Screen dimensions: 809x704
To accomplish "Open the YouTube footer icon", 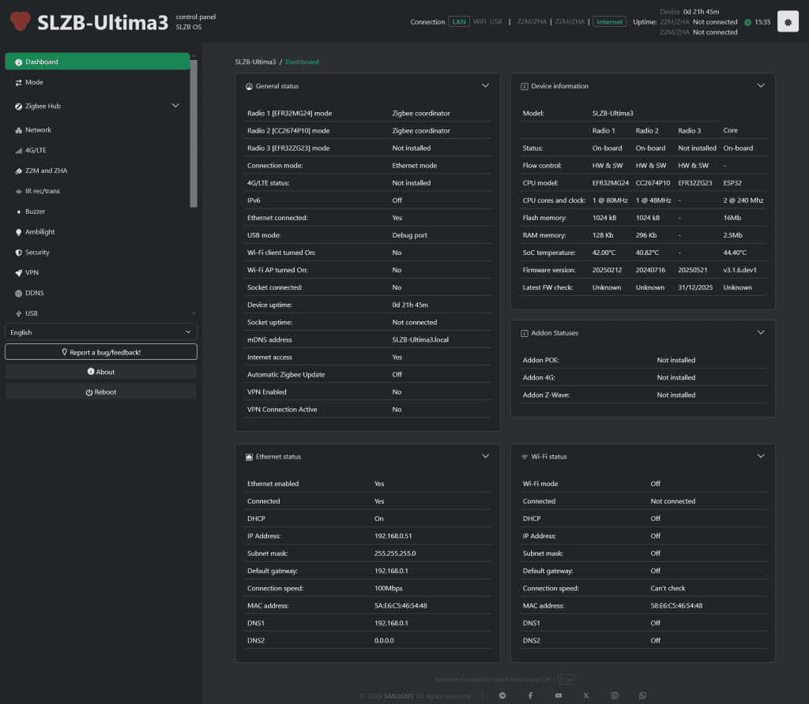I will point(559,695).
